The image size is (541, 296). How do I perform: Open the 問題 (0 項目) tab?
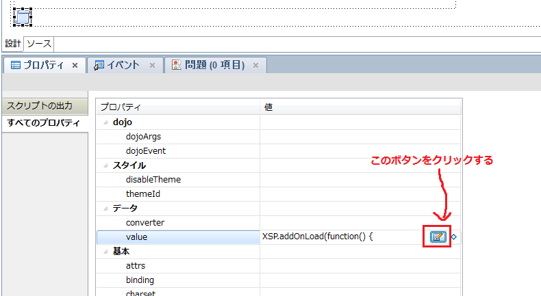pyautogui.click(x=214, y=65)
